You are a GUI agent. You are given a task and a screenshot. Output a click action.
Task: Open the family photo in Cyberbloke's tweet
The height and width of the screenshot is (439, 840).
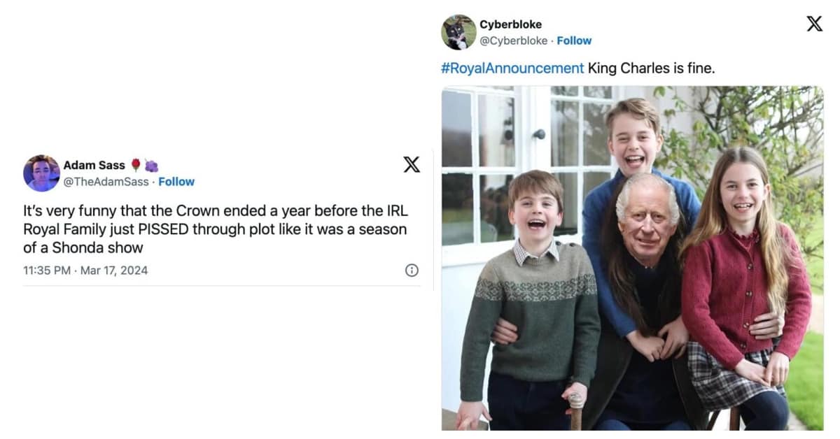point(632,257)
